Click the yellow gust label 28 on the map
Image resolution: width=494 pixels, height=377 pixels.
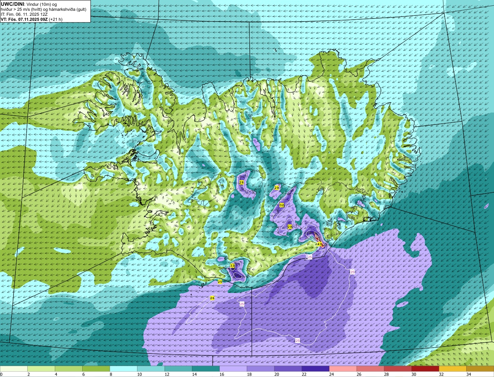click(242, 182)
